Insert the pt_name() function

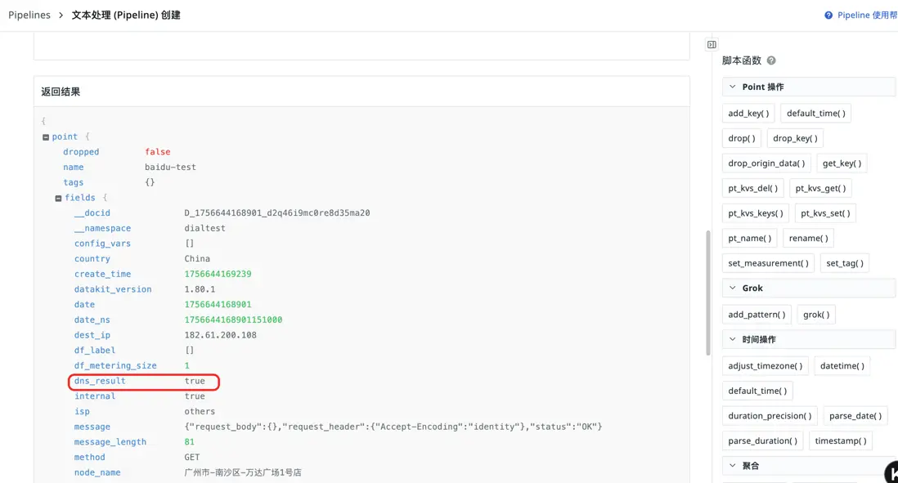[750, 238]
